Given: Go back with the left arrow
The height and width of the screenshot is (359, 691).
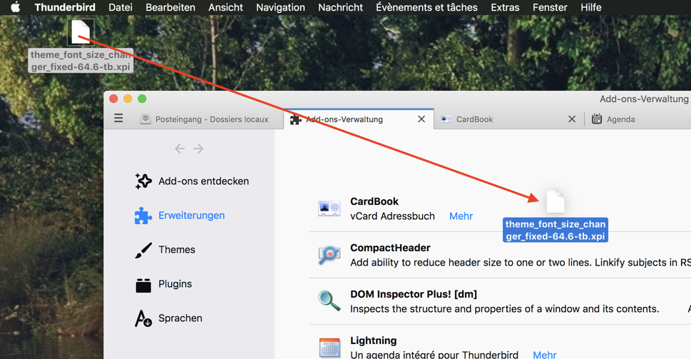Looking at the screenshot, I should (180, 148).
